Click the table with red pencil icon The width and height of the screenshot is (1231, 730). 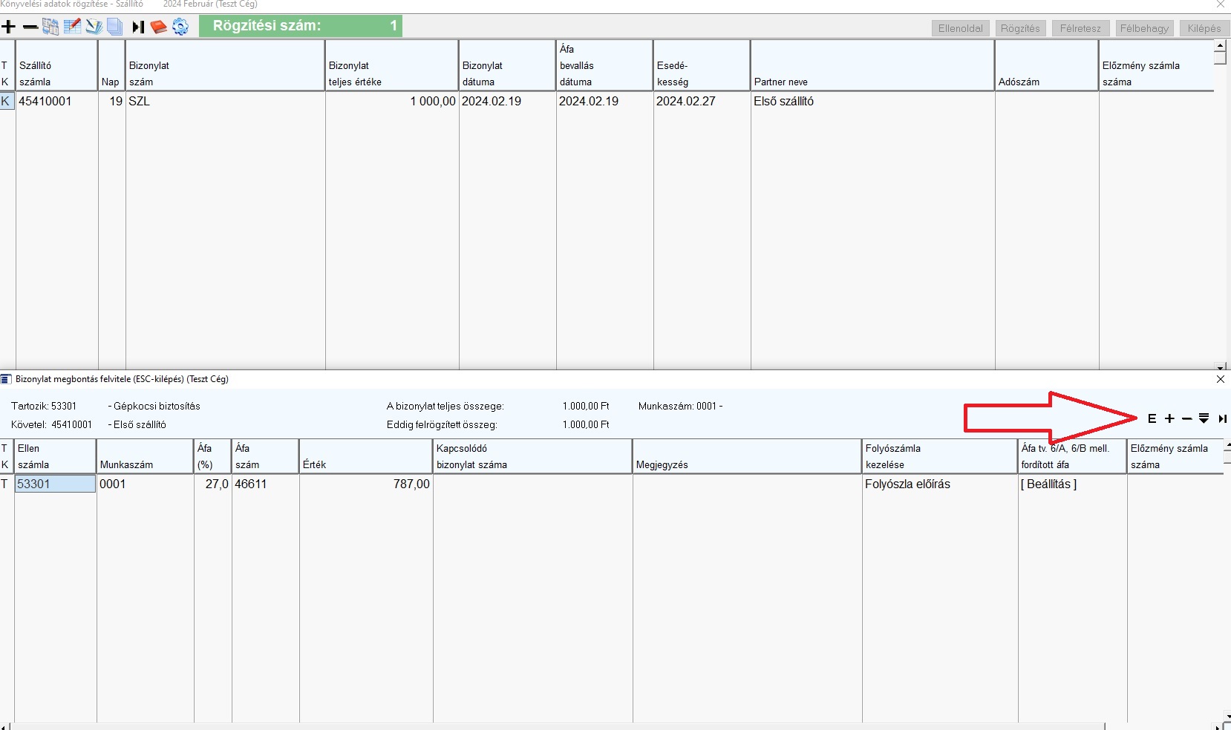tap(72, 27)
